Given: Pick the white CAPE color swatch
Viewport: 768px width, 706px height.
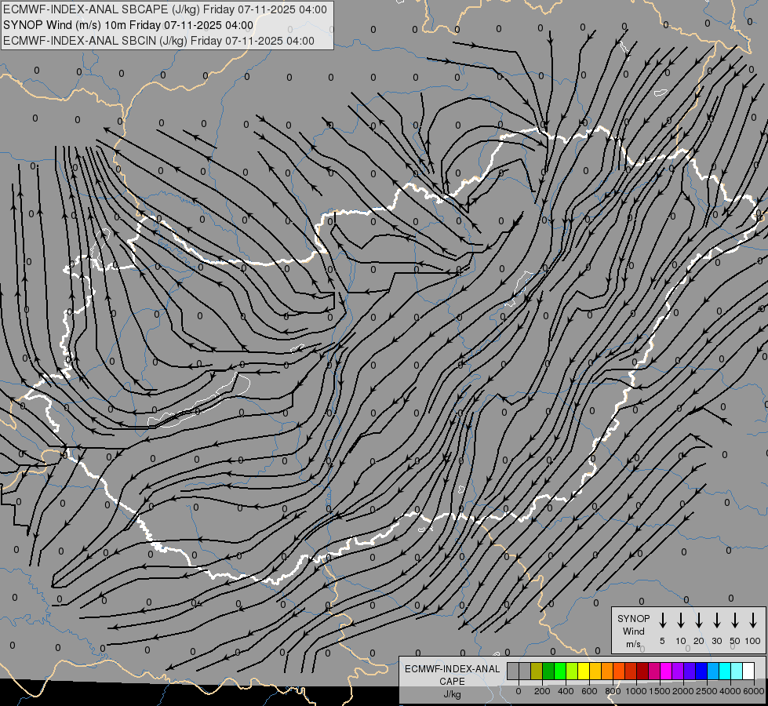Looking at the screenshot, I should (749, 671).
